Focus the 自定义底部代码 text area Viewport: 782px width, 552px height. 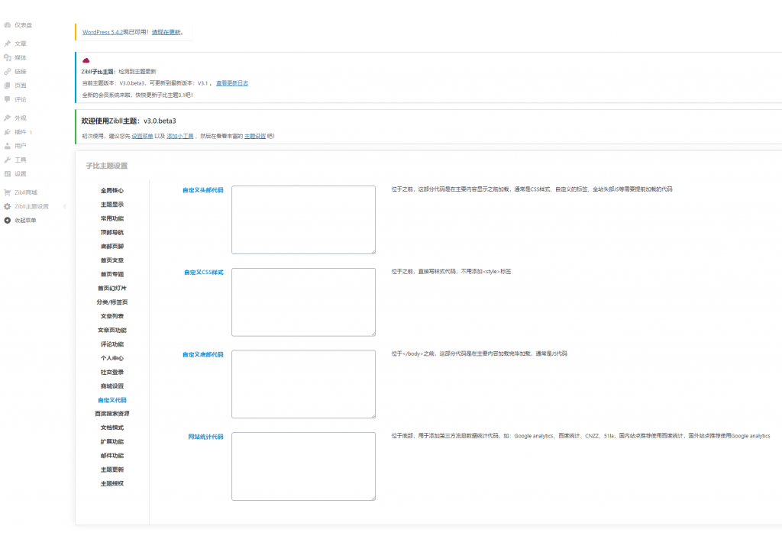(x=303, y=384)
